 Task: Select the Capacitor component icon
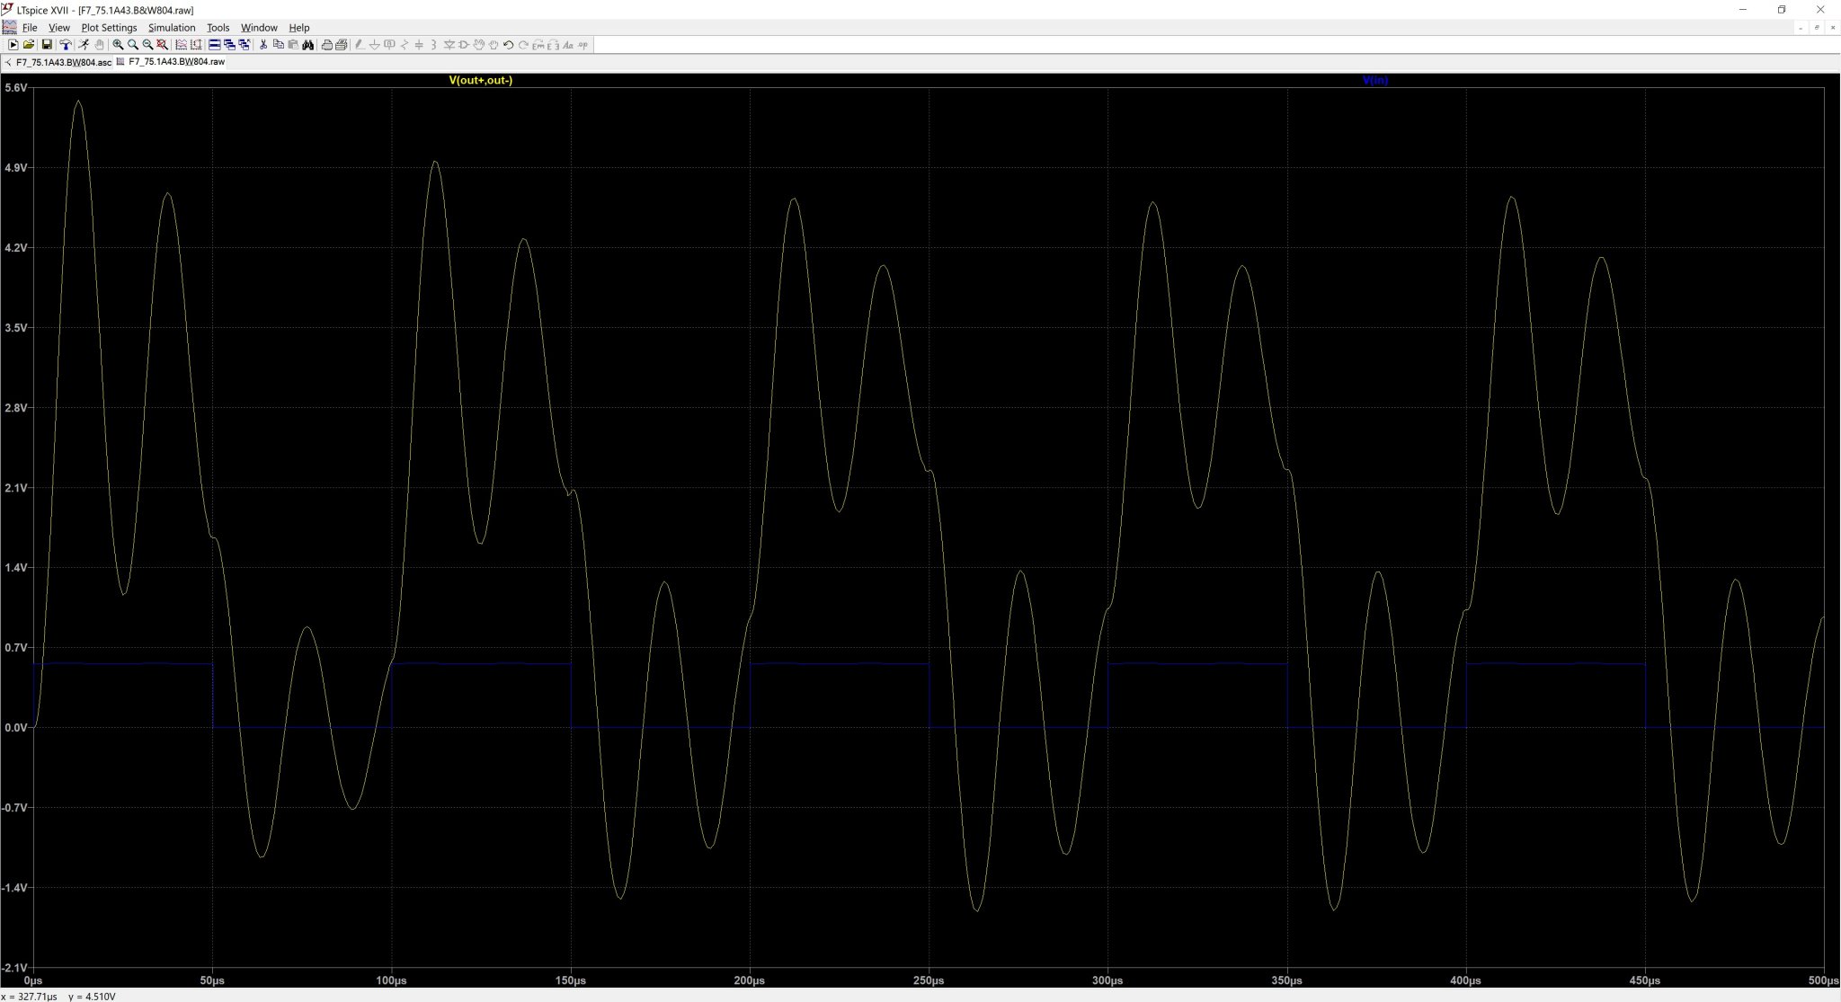pyautogui.click(x=419, y=45)
